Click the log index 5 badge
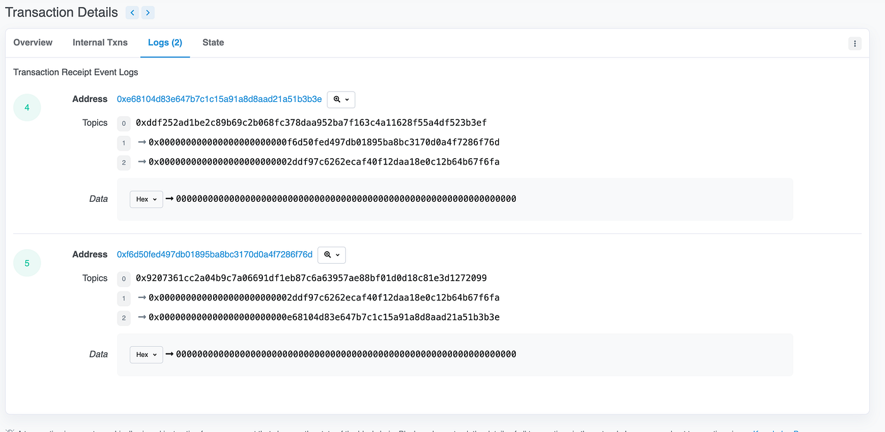 (27, 263)
